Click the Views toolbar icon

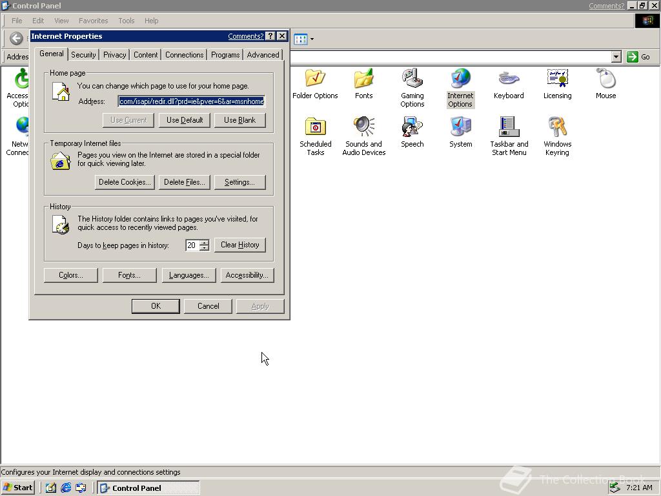click(301, 39)
